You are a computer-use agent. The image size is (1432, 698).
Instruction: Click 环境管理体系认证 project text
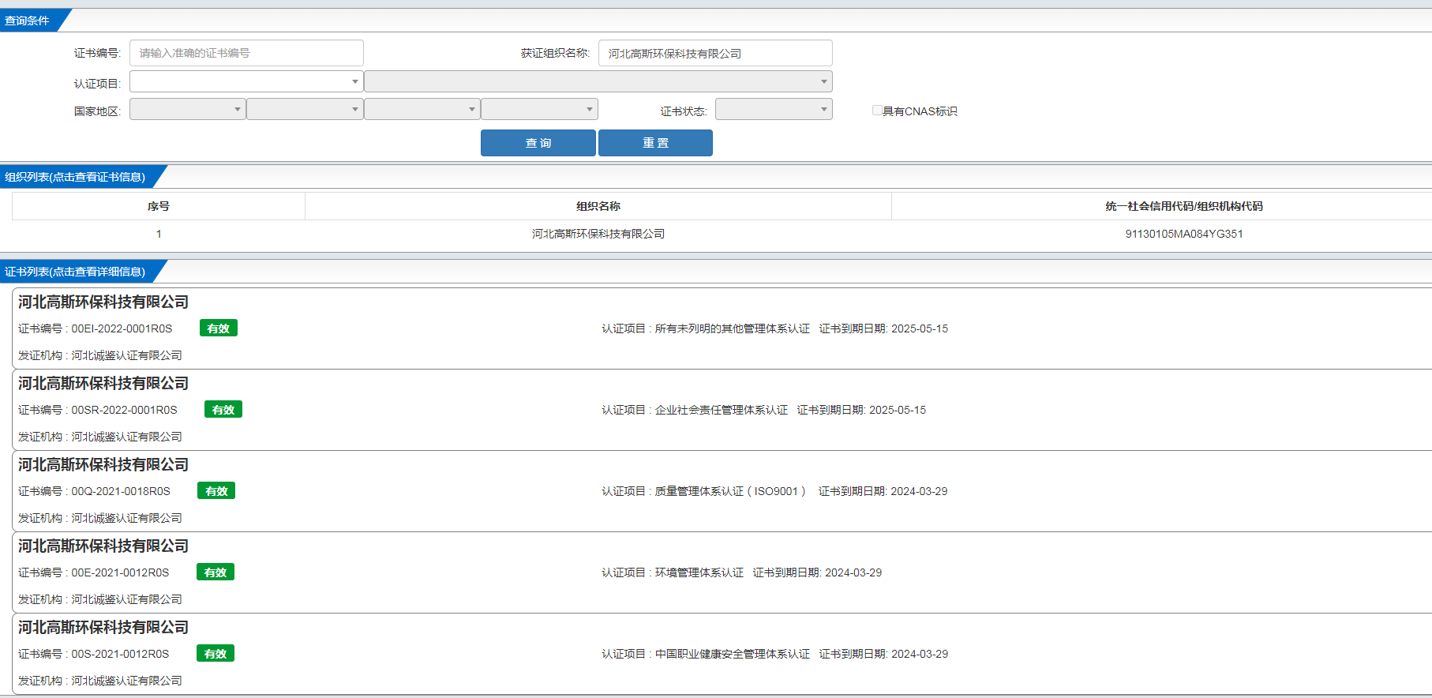[699, 572]
